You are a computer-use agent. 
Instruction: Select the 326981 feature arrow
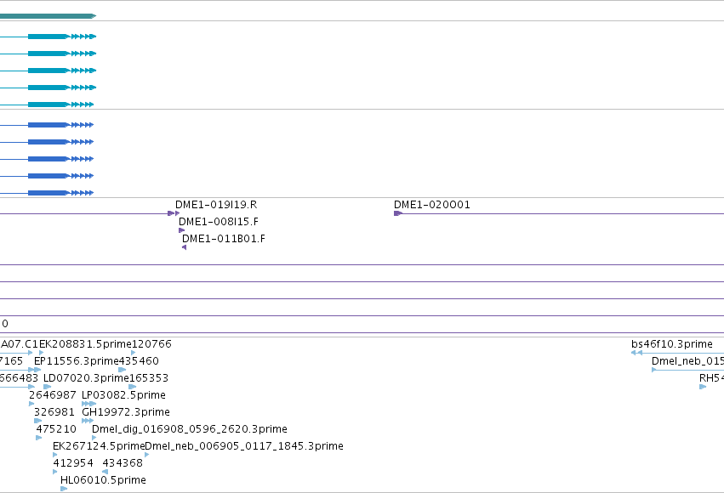tap(38, 421)
